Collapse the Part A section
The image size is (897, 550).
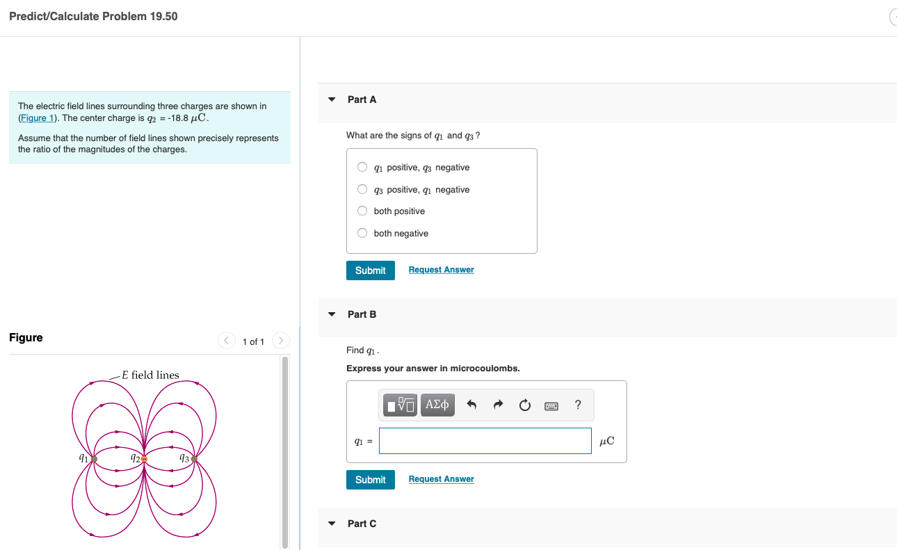tap(332, 99)
